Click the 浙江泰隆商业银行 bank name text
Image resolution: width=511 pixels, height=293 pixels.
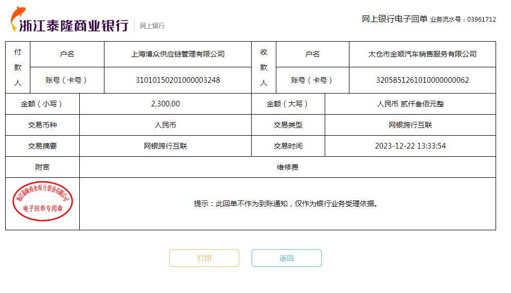74,25
